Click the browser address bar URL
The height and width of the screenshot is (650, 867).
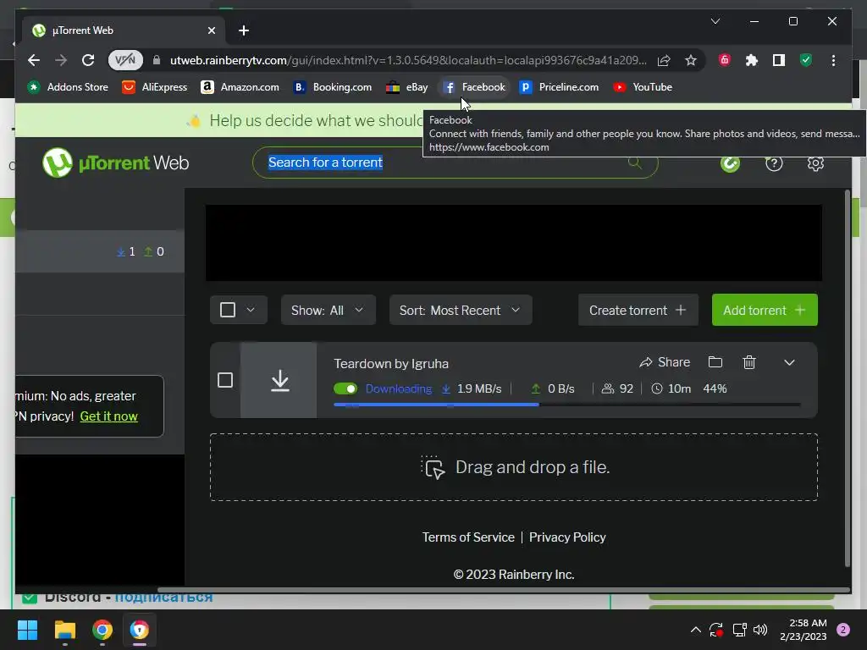click(408, 60)
